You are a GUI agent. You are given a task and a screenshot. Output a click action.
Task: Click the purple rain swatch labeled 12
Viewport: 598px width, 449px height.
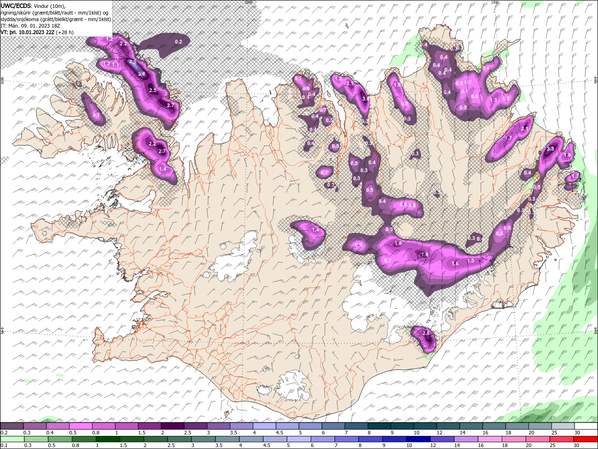tap(441, 439)
